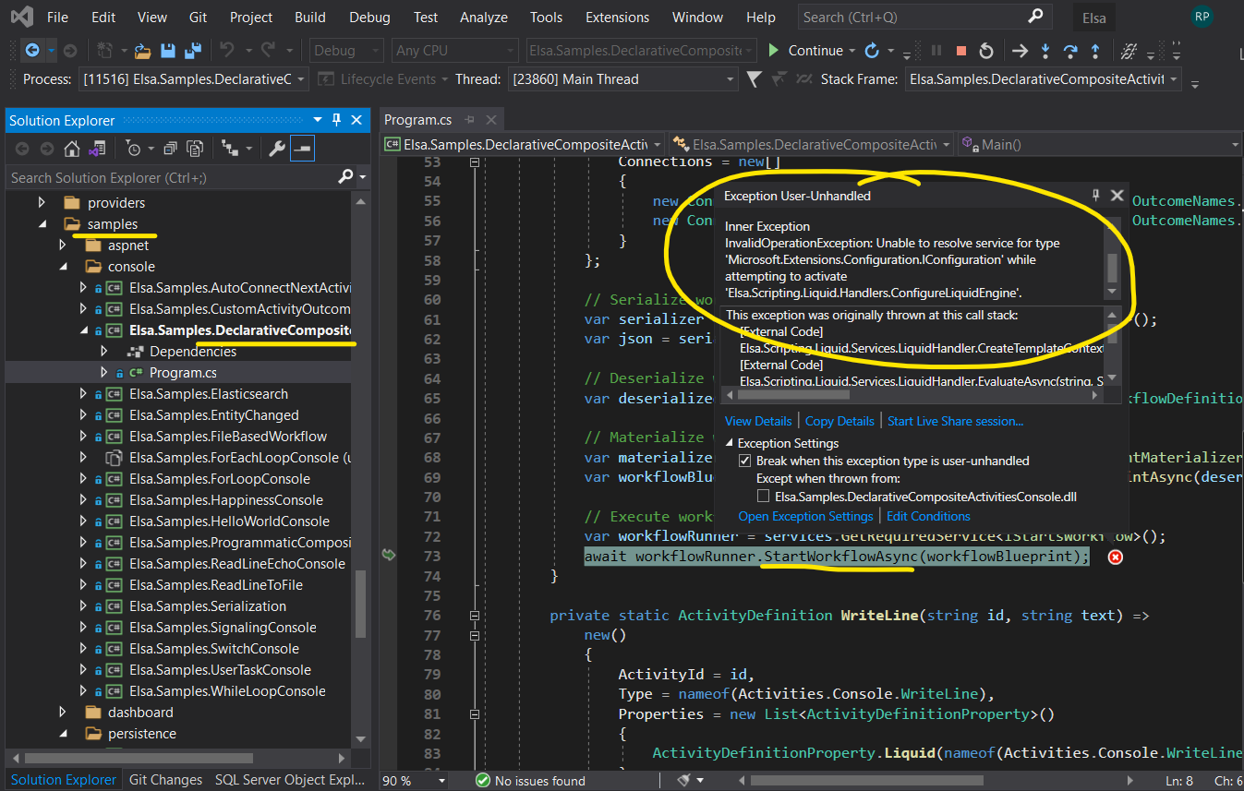The image size is (1244, 791).
Task: Collapse the Exception Settings section
Action: tap(730, 443)
